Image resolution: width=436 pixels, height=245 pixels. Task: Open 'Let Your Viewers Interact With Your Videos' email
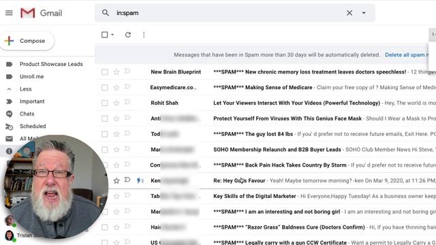(297, 103)
